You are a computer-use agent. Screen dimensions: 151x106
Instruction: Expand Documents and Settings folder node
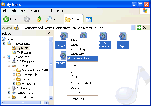(x=14, y=70)
